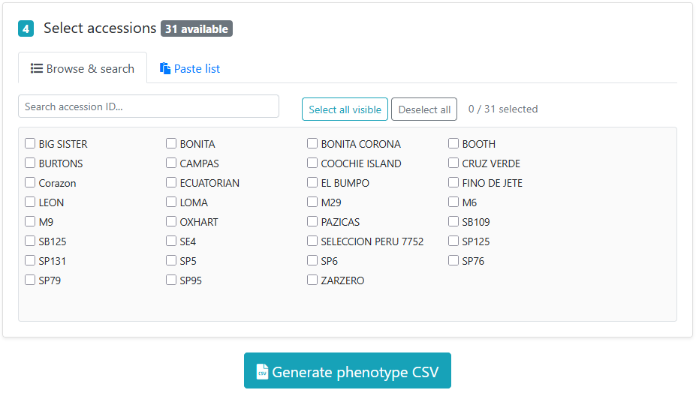
Task: Open the Paste list tab
Action: click(189, 68)
